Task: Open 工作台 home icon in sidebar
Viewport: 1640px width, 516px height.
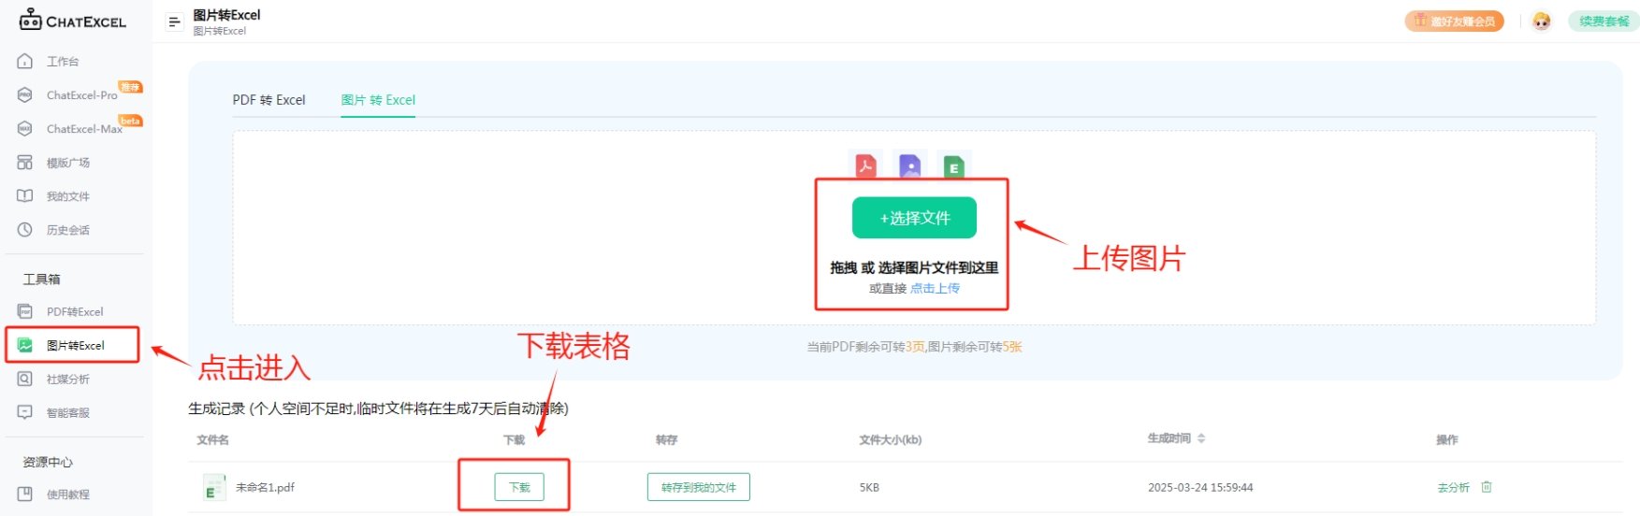Action: [x=25, y=62]
